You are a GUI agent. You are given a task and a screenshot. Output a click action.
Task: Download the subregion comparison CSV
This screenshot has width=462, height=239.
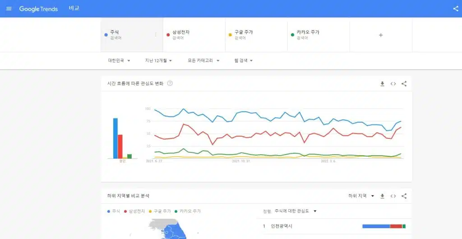click(383, 196)
